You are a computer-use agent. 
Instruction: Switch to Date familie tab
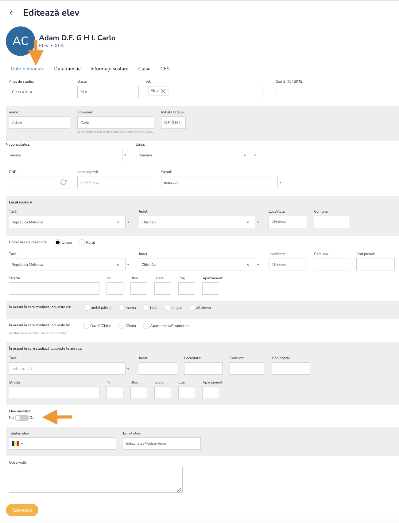(x=67, y=69)
